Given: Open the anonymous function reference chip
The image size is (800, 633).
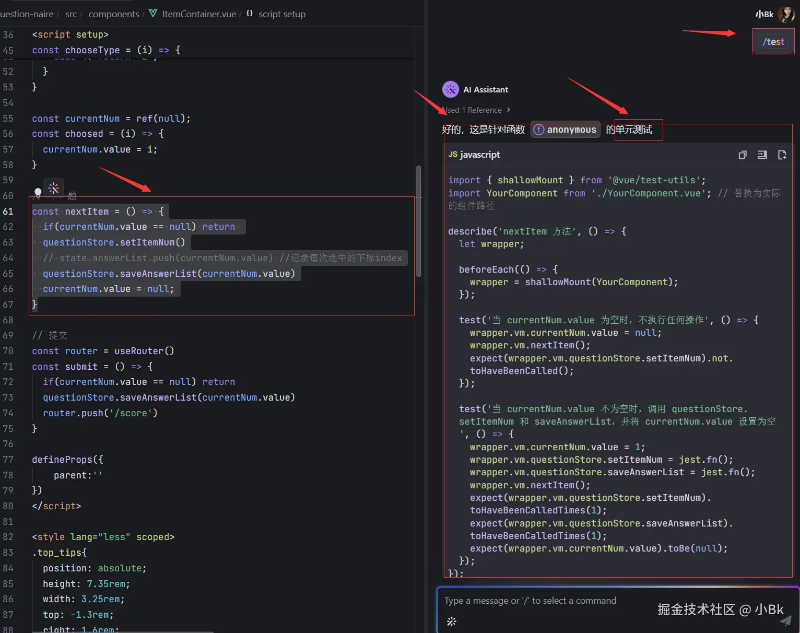Looking at the screenshot, I should [x=566, y=130].
